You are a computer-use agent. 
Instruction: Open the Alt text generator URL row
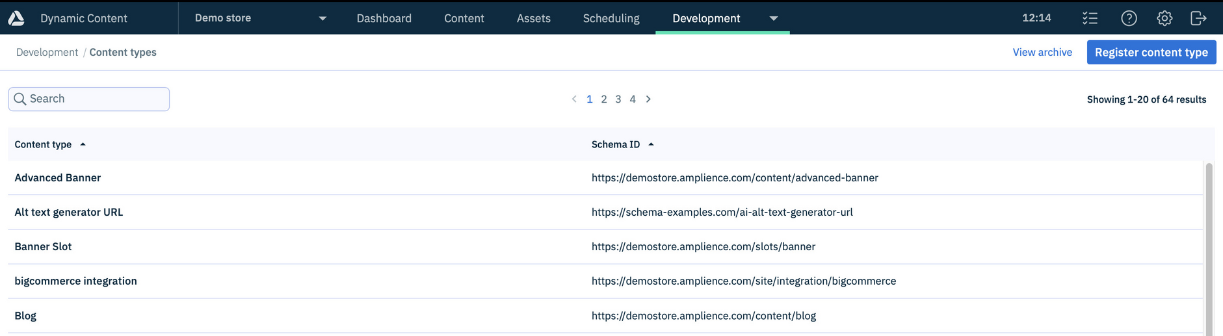point(69,212)
